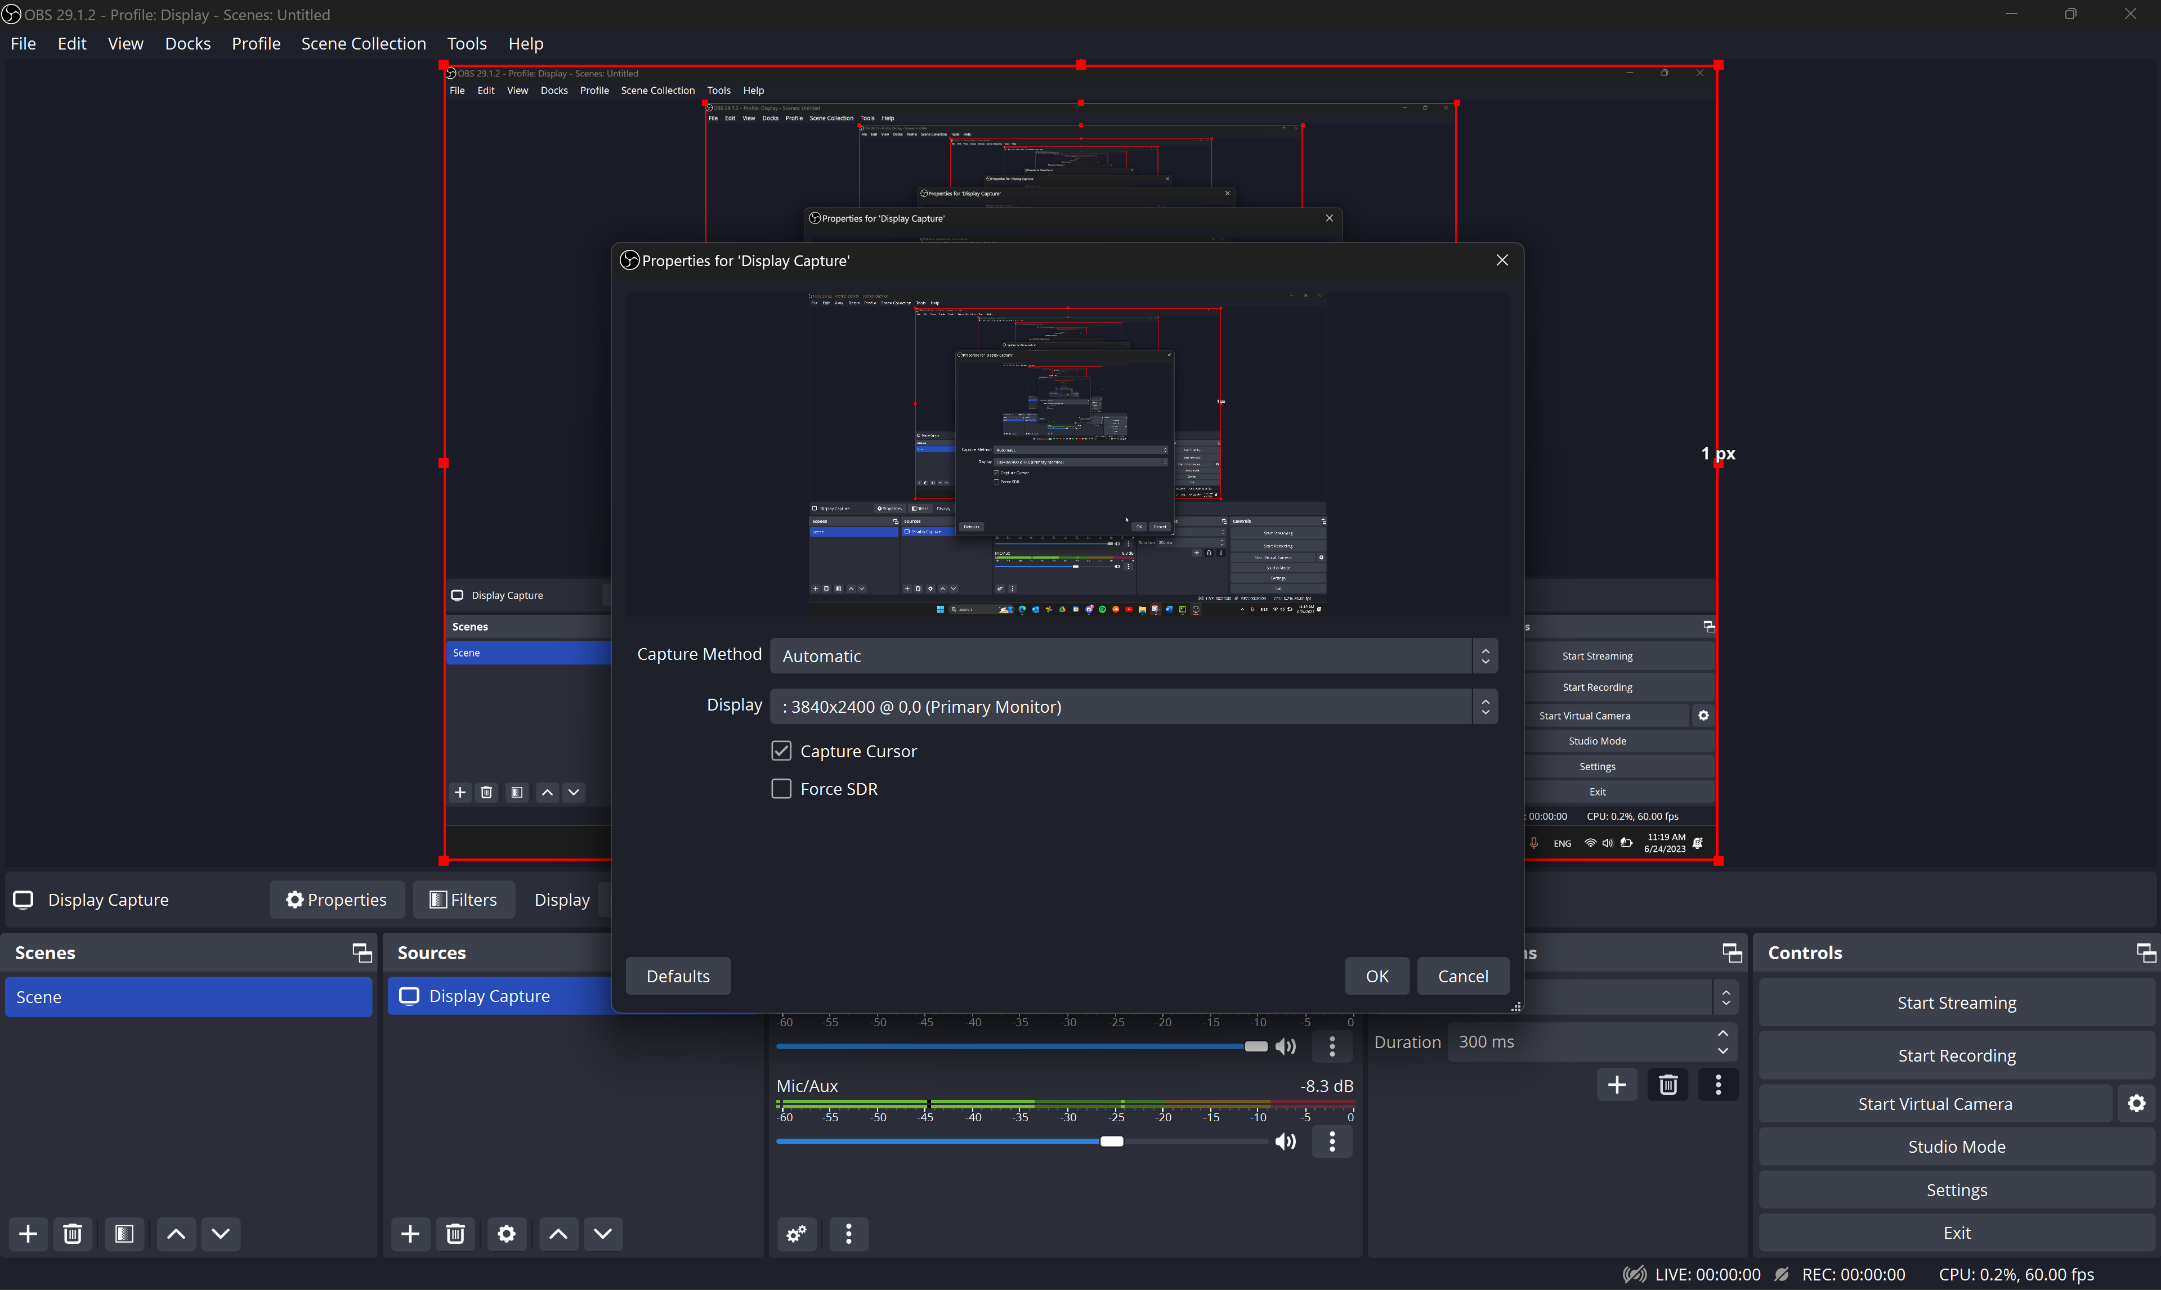The height and width of the screenshot is (1290, 2161).
Task: Open the Docks menu
Action: pyautogui.click(x=188, y=43)
